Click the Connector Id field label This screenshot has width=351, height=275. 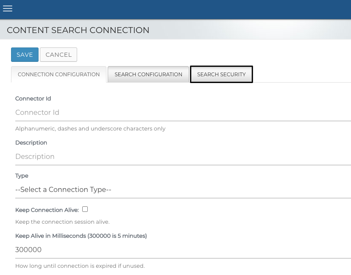tap(33, 99)
